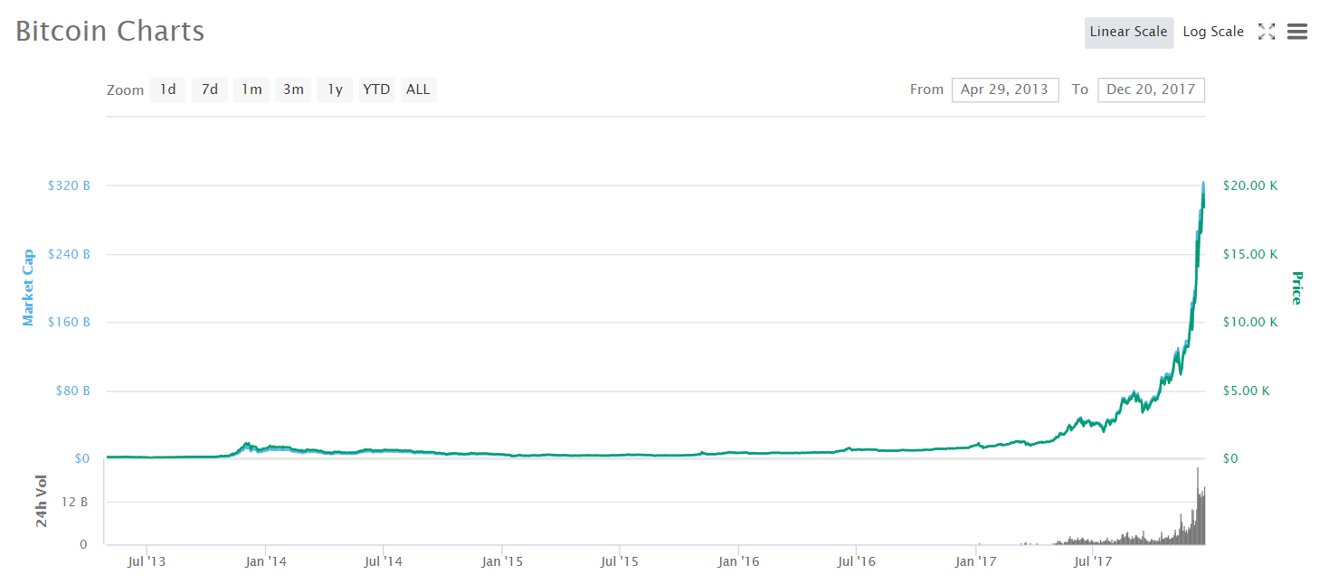Viewport: 1319px width, 584px height.
Task: Click the Jan '15 date label
Action: [x=502, y=561]
